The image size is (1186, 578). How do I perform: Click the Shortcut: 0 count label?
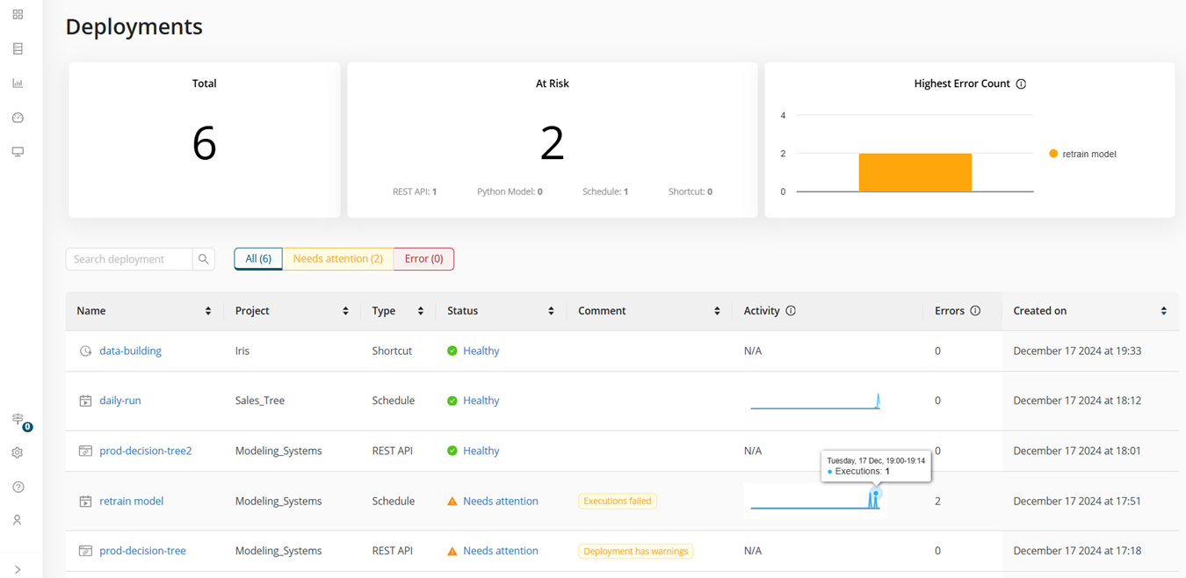pyautogui.click(x=691, y=191)
